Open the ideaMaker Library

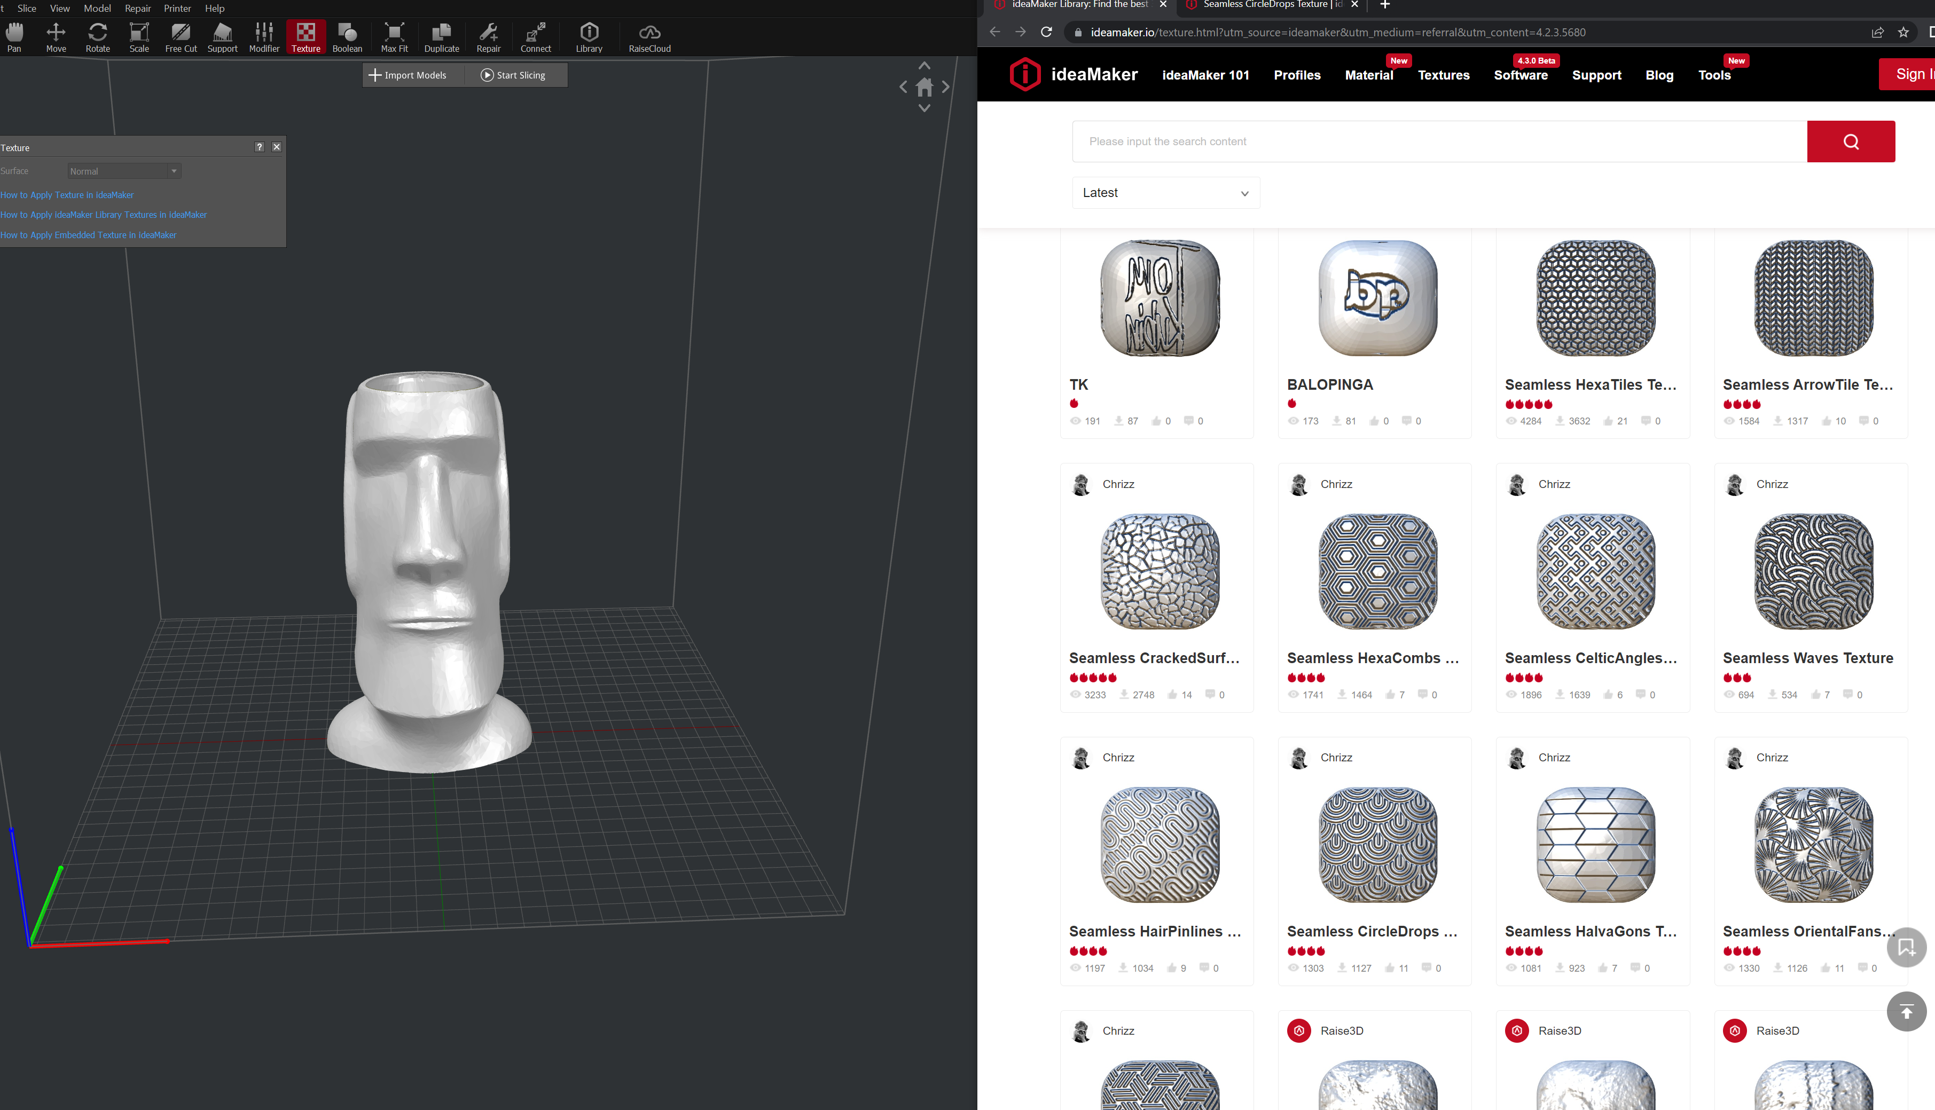589,37
